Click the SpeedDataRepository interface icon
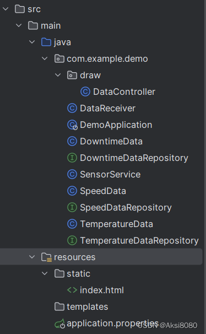The image size is (206, 334). click(x=72, y=207)
